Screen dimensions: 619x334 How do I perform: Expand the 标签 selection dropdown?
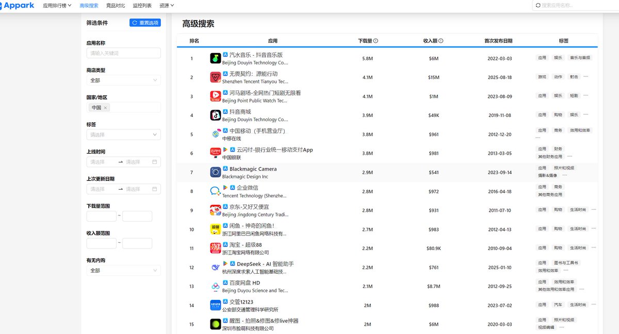123,134
